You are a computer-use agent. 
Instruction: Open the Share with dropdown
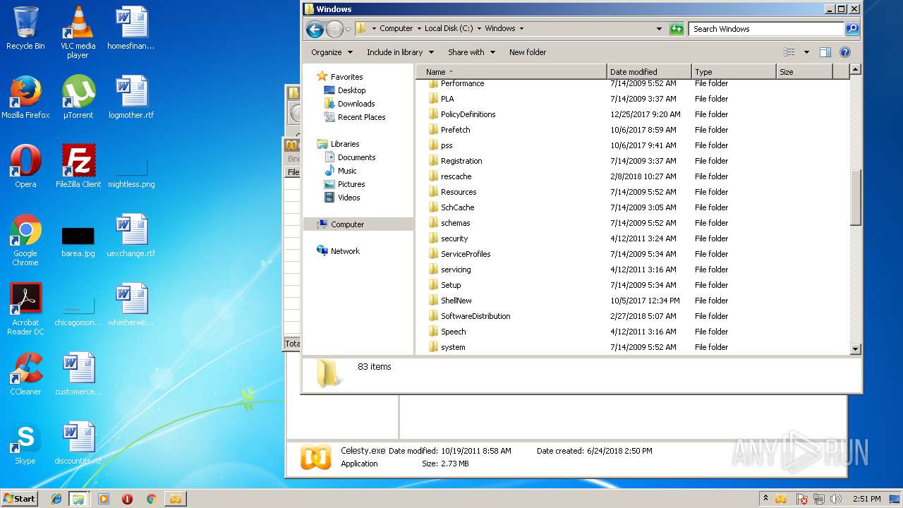[471, 52]
